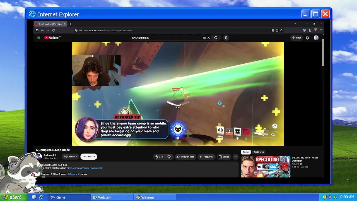
Task: Open the rankupacademy.gg/evaluation link
Action: pos(85,168)
